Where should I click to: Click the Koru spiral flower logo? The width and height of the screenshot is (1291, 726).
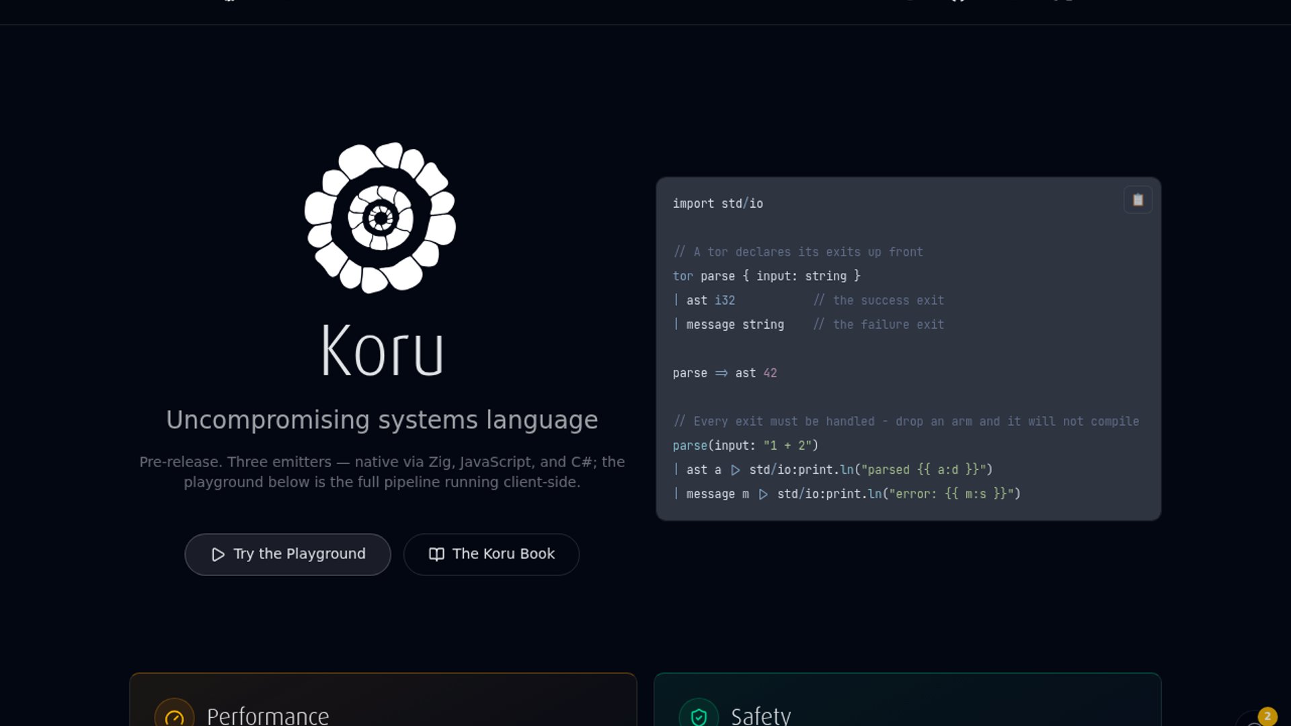tap(381, 218)
